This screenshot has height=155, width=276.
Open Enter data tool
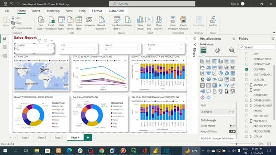tap(78, 23)
